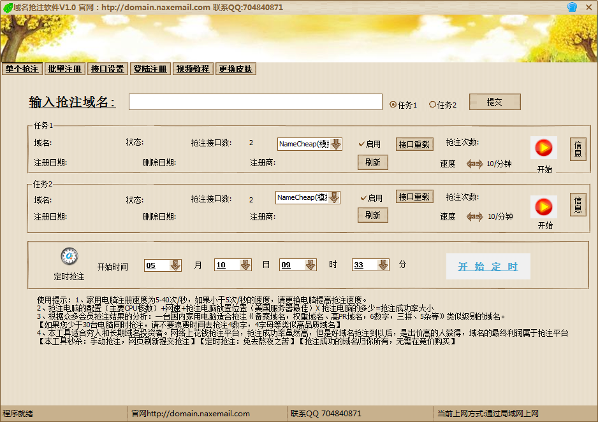Close the window with the X button
Image resolution: width=598 pixels, height=422 pixels.
[589, 7]
